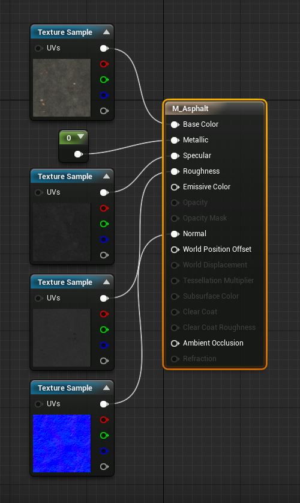This screenshot has width=300, height=503.
Task: Click the Roughness texture sample preview thumbnail
Action: click(x=62, y=338)
